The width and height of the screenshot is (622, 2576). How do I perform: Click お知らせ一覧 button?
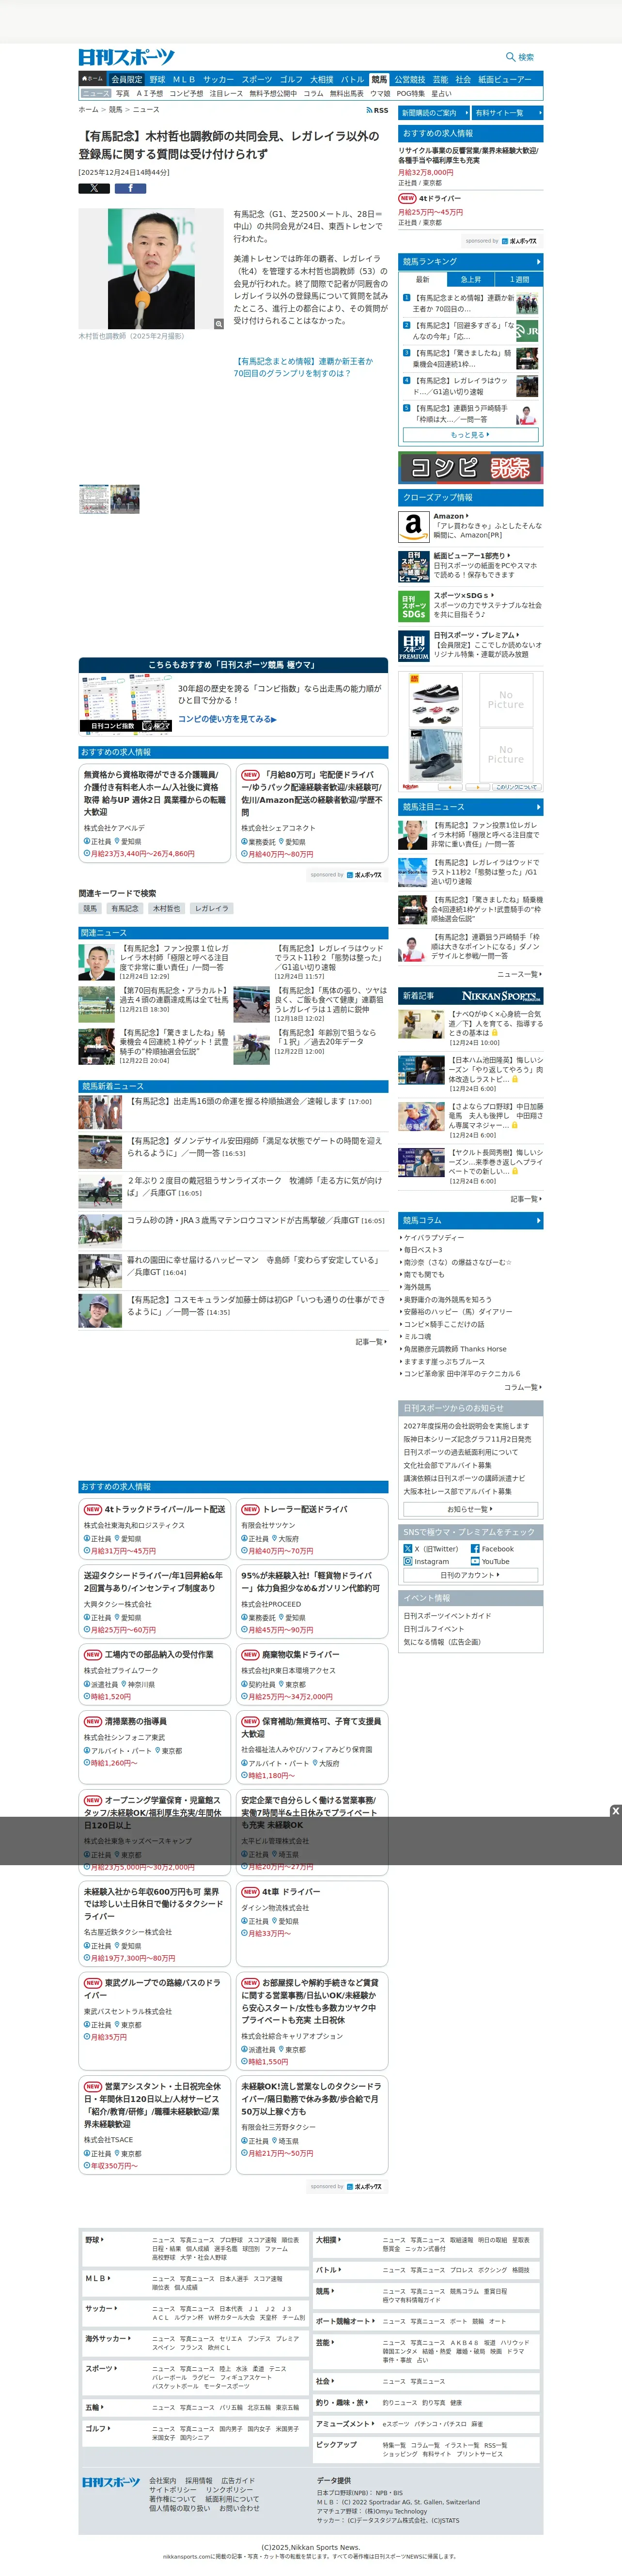pos(470,1509)
